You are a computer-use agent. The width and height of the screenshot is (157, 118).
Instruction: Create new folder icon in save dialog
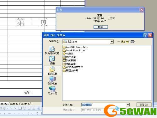pyautogui.click(x=127, y=42)
